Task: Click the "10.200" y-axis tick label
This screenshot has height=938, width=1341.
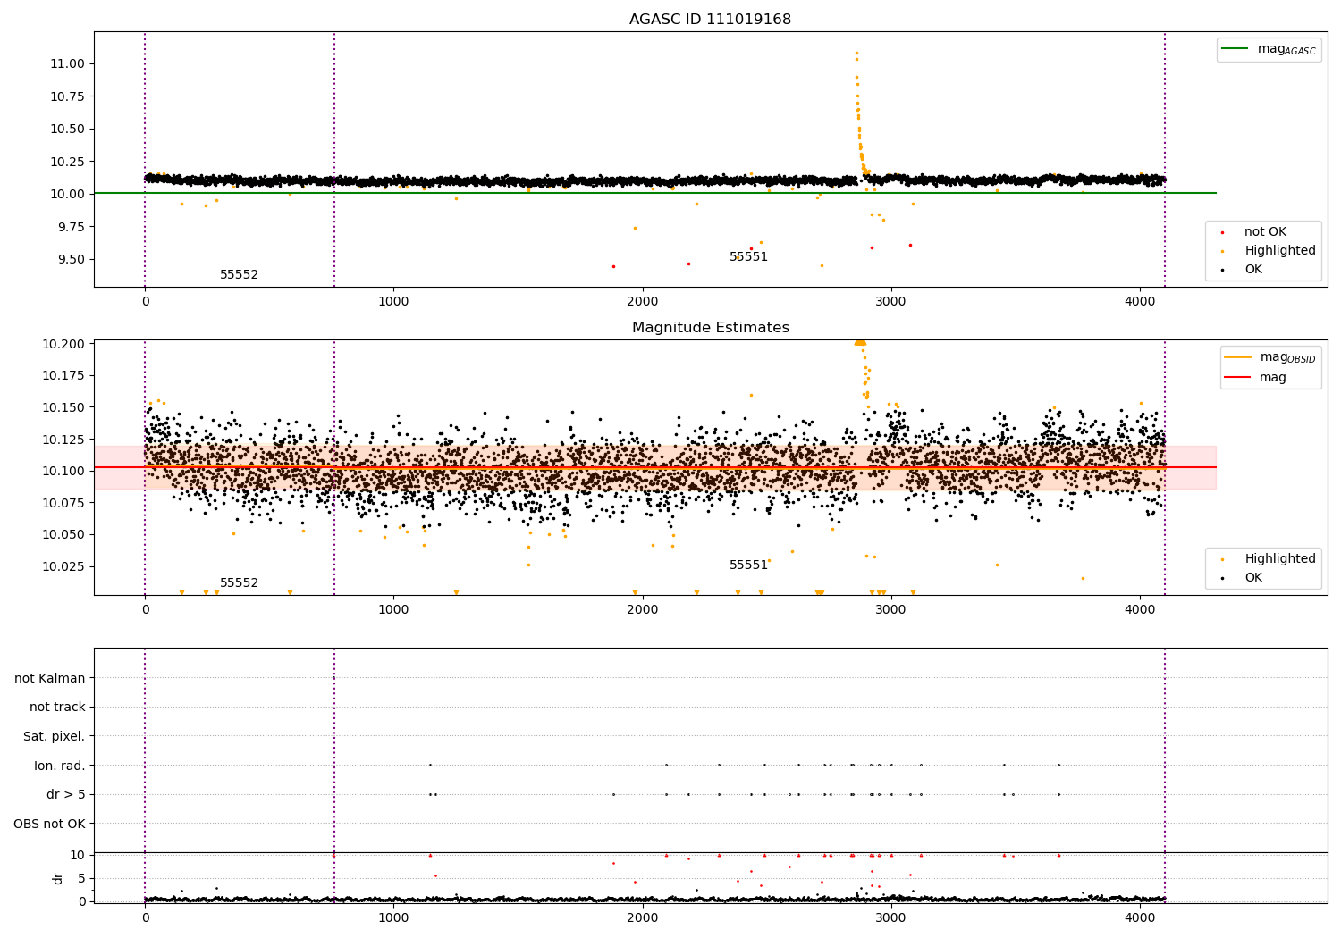Action: 63,344
